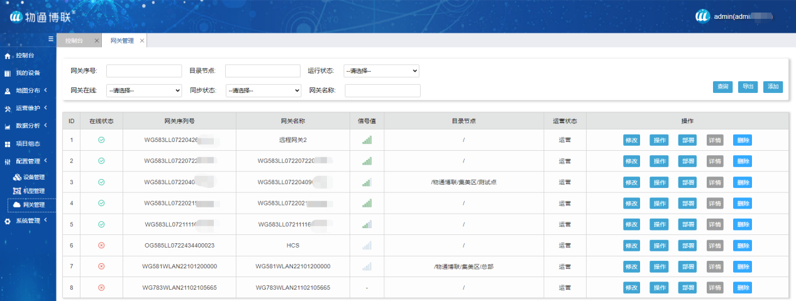Open the 网关在线 dropdown

[144, 90]
